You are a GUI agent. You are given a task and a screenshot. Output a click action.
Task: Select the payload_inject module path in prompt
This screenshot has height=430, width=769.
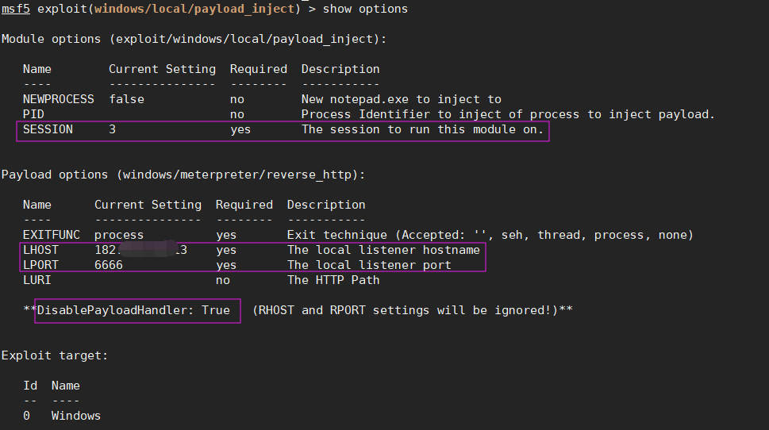point(194,9)
